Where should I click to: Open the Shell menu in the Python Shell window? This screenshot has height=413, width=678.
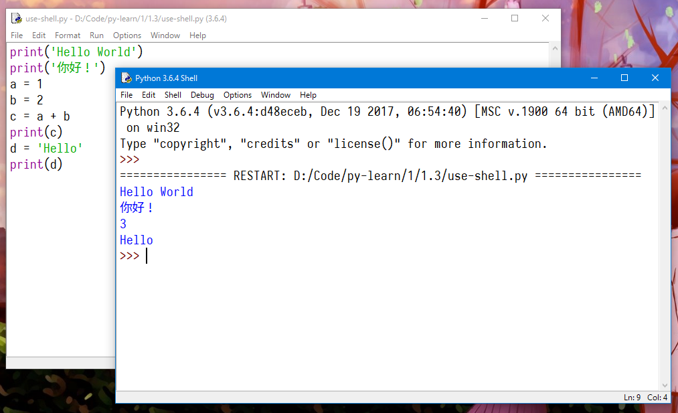click(x=173, y=94)
